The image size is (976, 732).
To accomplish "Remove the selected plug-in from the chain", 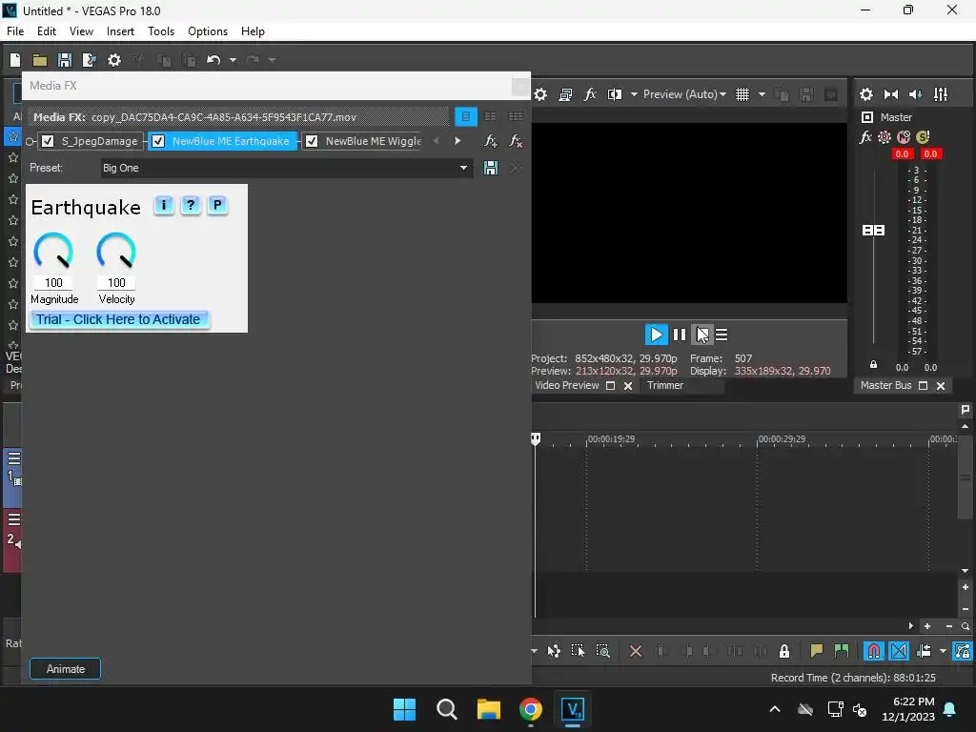I will coord(516,141).
